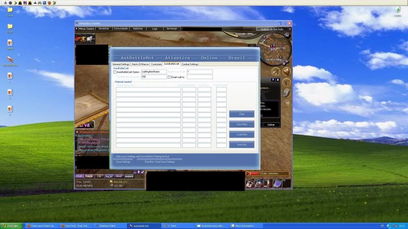Click the Auto Buy button

click(x=241, y=145)
